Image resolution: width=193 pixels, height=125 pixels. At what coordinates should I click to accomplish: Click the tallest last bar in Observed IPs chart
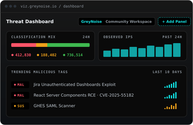(x=177, y=50)
